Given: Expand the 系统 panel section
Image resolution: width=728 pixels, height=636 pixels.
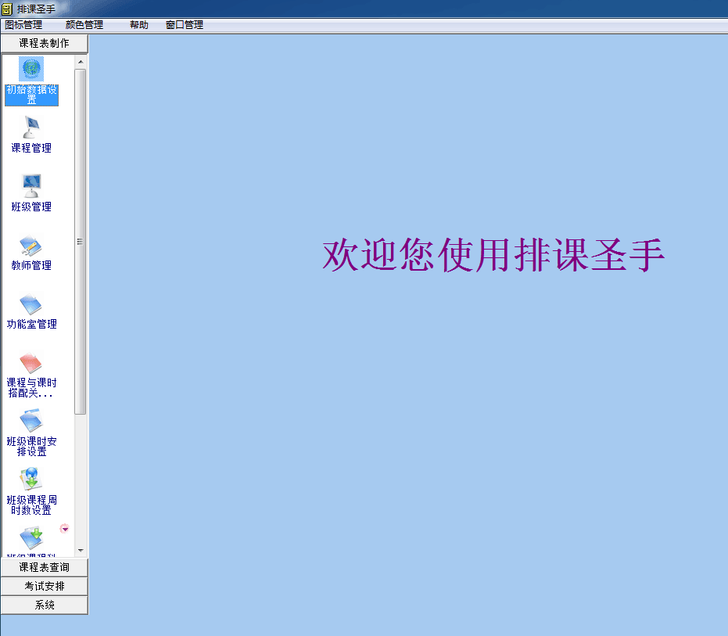Looking at the screenshot, I should pos(45,605).
